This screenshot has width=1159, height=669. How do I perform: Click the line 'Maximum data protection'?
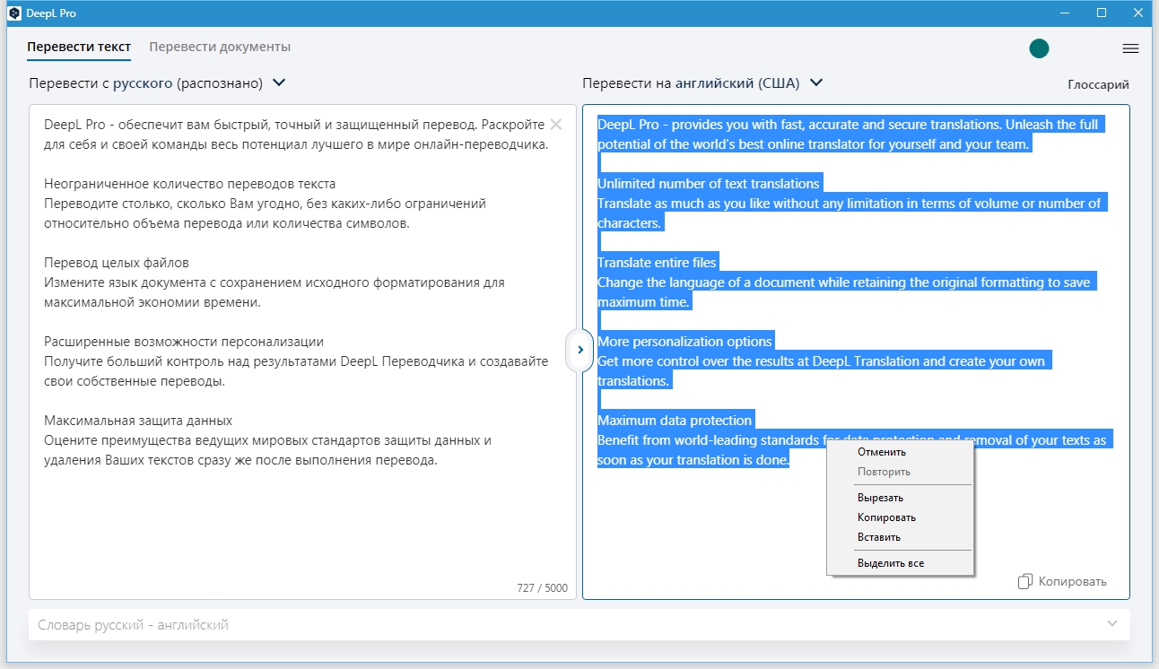point(675,421)
